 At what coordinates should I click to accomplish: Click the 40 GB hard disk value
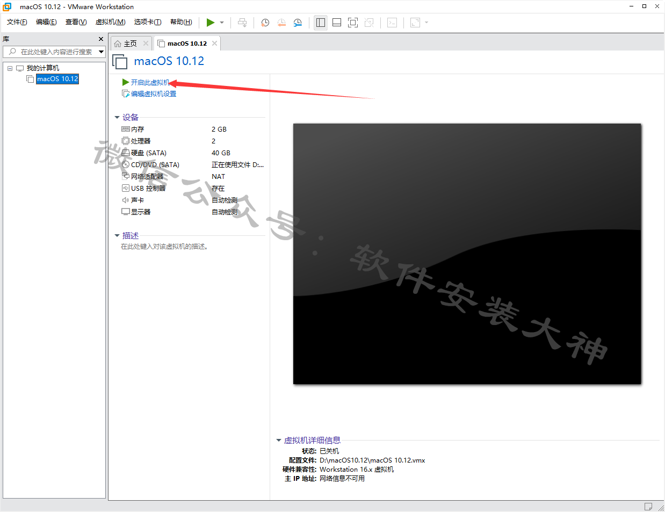tap(221, 153)
